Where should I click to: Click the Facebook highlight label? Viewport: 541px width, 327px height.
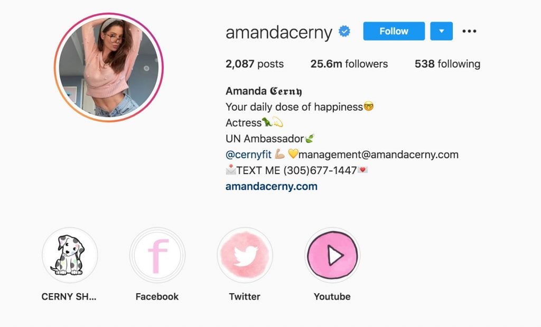pyautogui.click(x=157, y=297)
